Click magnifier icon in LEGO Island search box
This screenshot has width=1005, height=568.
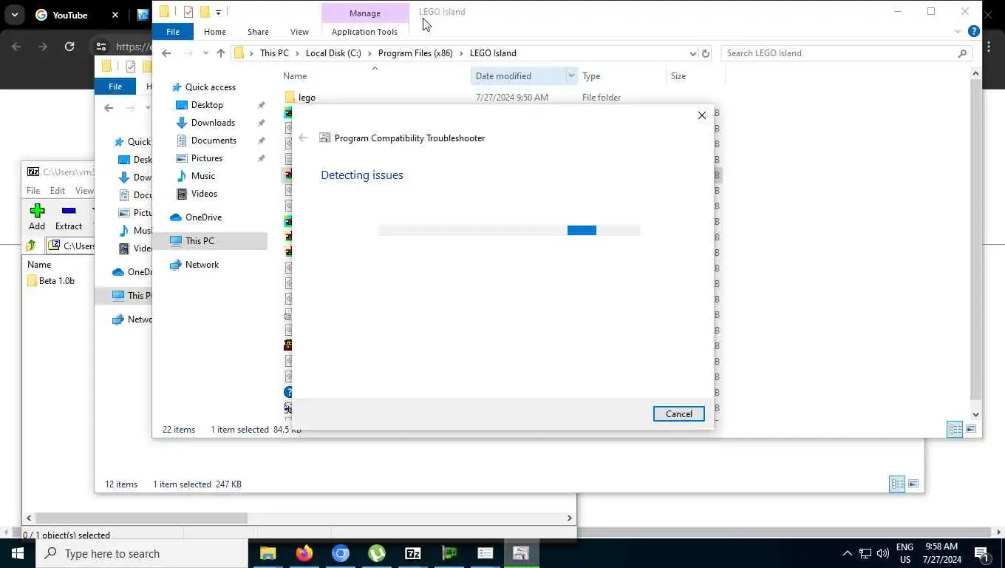(962, 53)
